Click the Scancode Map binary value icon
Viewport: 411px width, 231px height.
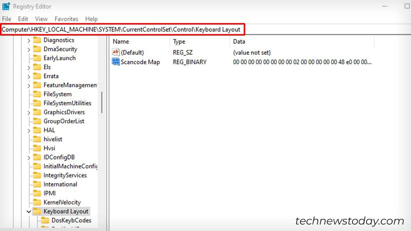click(116, 62)
